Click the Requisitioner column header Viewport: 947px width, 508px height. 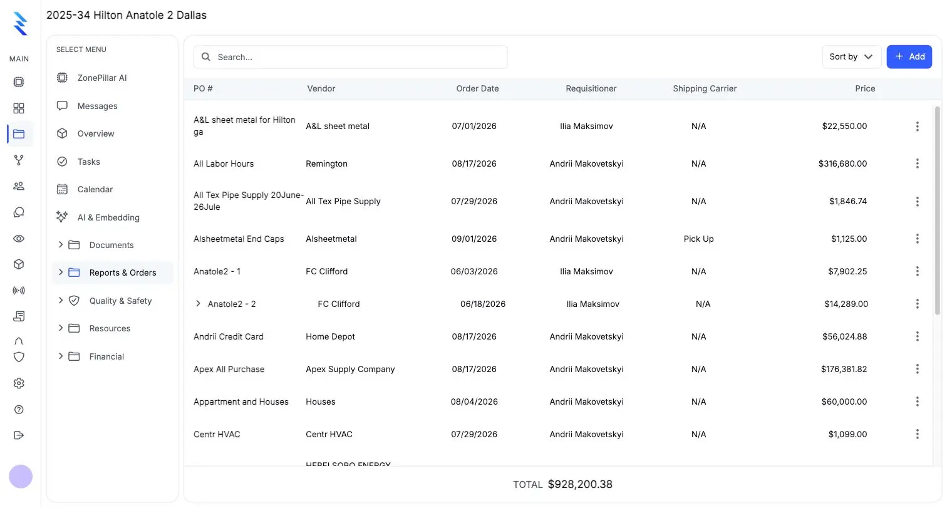(x=591, y=89)
